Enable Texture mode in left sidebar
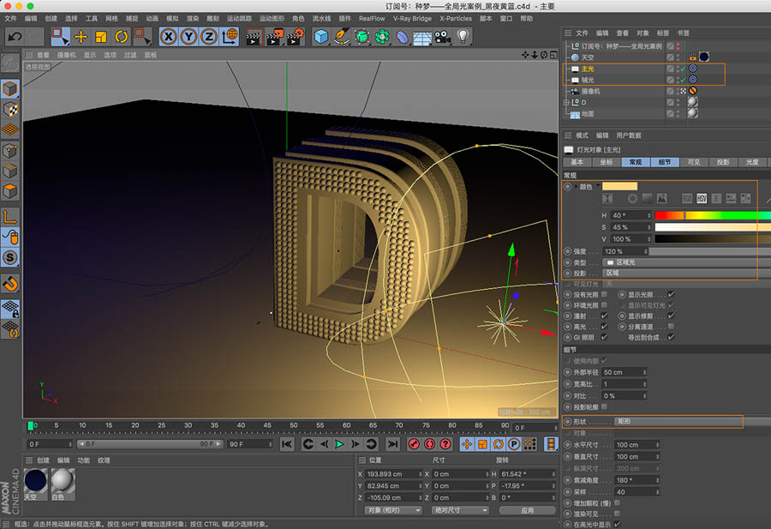Viewport: 771px width, 529px height. (9, 109)
